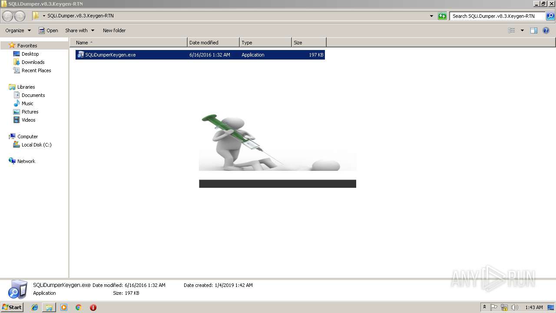The width and height of the screenshot is (556, 313).
Task: Click the folder icon in the address bar
Action: [x=36, y=16]
